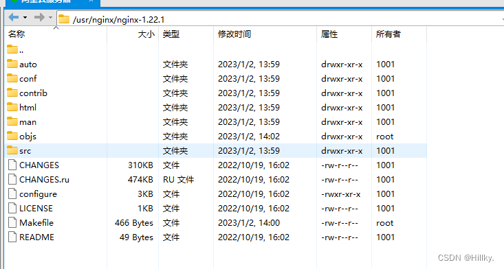Click the '310KB' size of CHANGES
The width and height of the screenshot is (504, 269).
140,165
